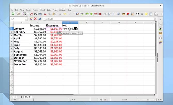Image resolution: width=173 pixels, height=105 pixels.
Task: Expand the Name Box dropdown arrow
Action: (26, 19)
